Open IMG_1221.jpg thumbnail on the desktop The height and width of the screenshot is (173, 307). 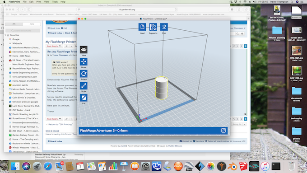click(x=296, y=53)
